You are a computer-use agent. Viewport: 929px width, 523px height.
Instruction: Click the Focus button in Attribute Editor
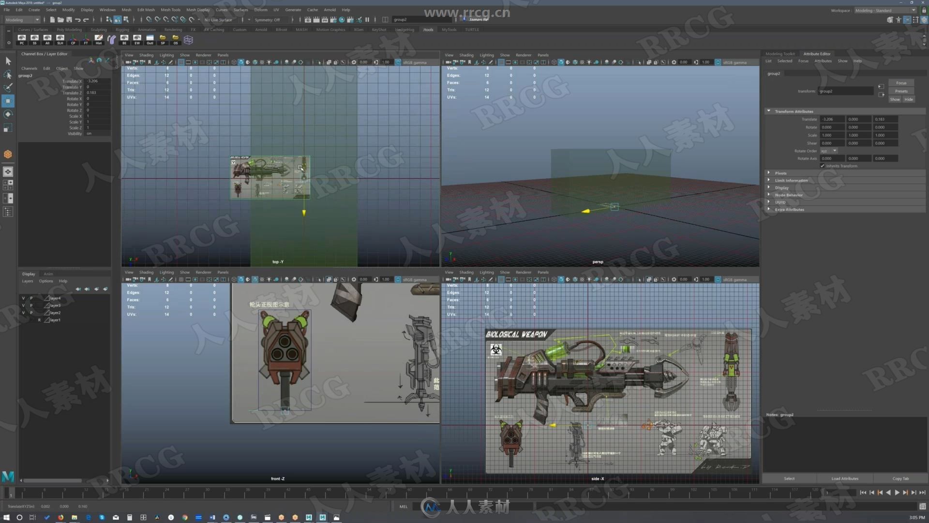coord(901,83)
